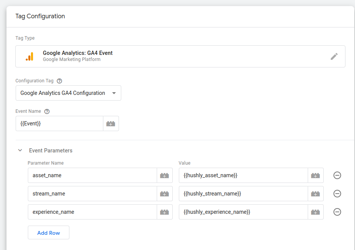Insert variable for asset_name parameter name
Screen dimensions: 355x250
point(165,175)
